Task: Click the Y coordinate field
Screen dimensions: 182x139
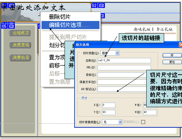Action: click(109, 112)
